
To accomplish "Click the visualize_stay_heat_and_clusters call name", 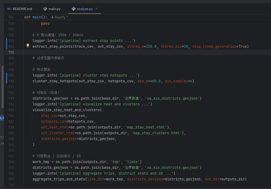I will [66, 110].
